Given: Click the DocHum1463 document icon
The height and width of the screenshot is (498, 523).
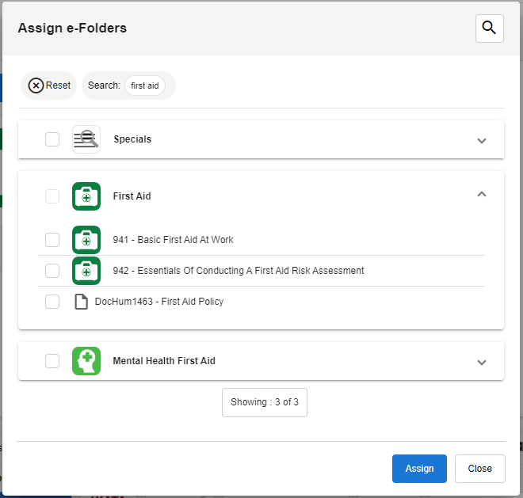Looking at the screenshot, I should [81, 302].
